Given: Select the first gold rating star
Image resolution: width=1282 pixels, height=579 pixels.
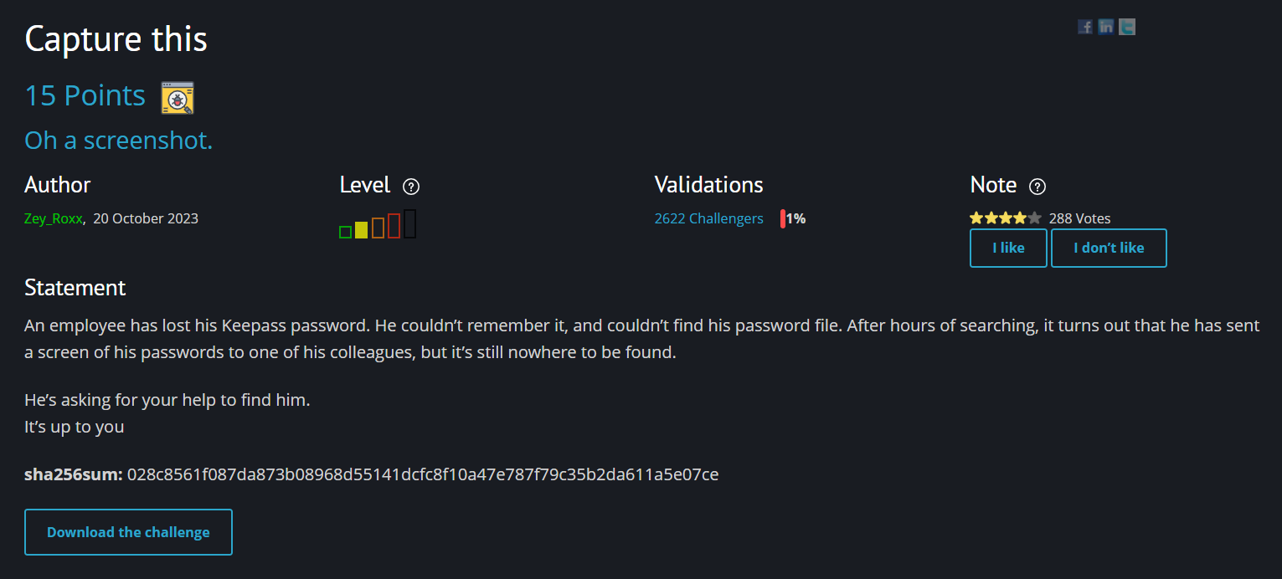Looking at the screenshot, I should pyautogui.click(x=976, y=218).
